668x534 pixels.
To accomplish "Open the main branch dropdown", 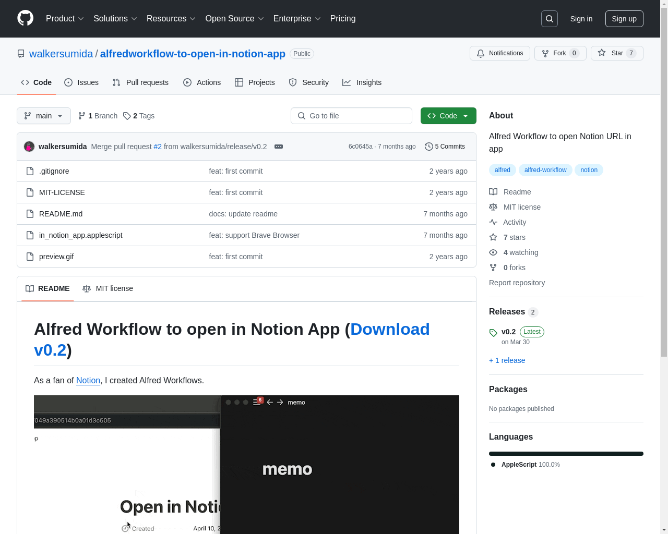I will (44, 116).
